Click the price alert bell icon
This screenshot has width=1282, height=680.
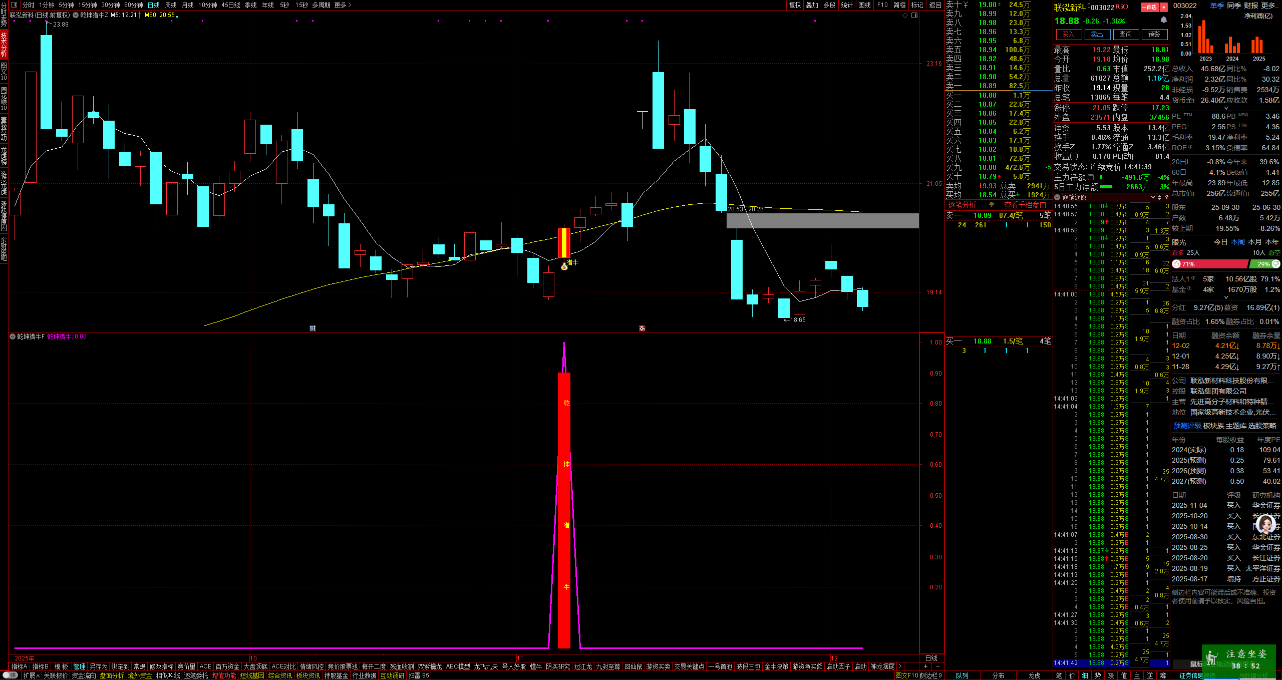[1163, 20]
